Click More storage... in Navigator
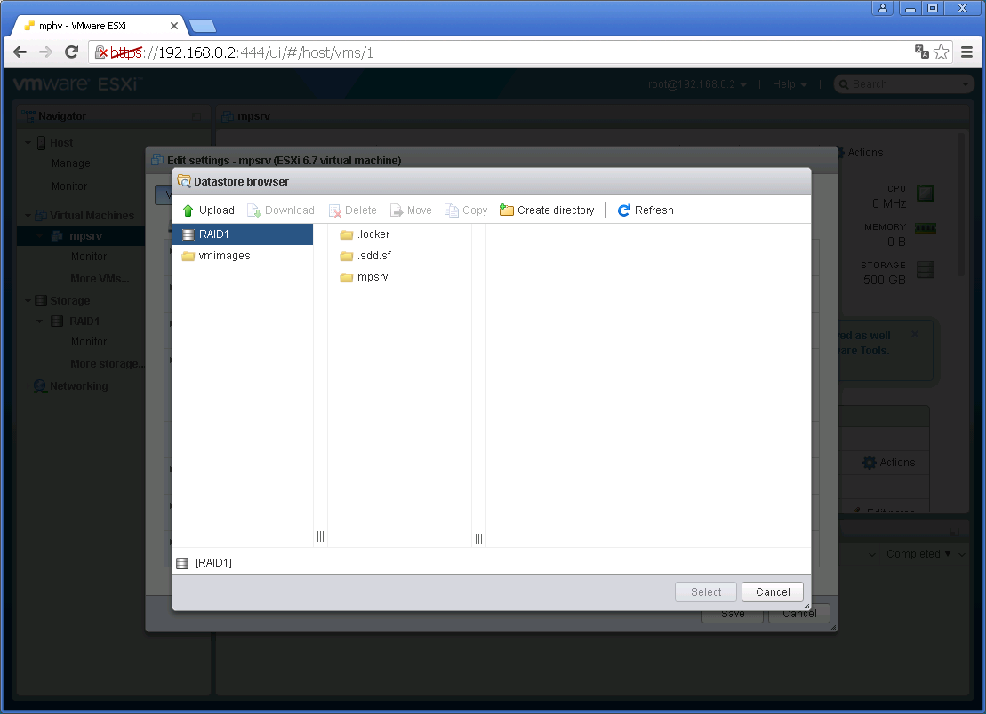 [x=108, y=363]
